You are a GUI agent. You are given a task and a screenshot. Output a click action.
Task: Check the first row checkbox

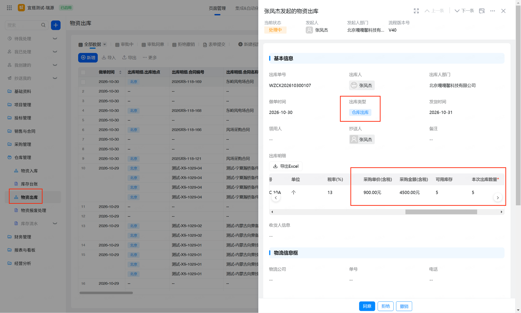pos(83,82)
